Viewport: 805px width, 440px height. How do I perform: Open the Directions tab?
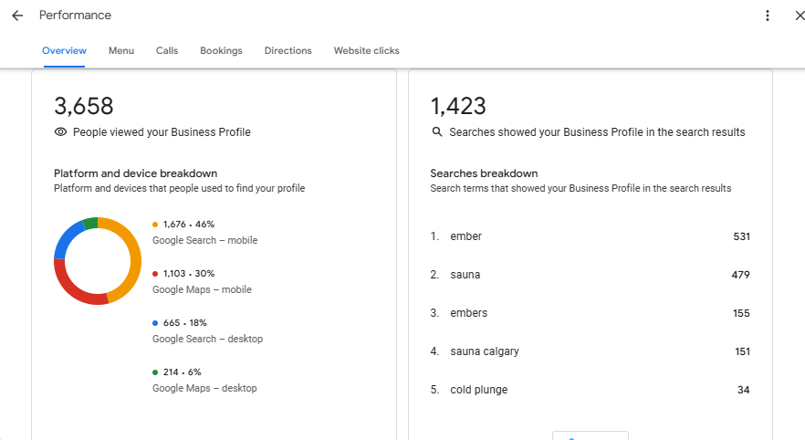287,51
